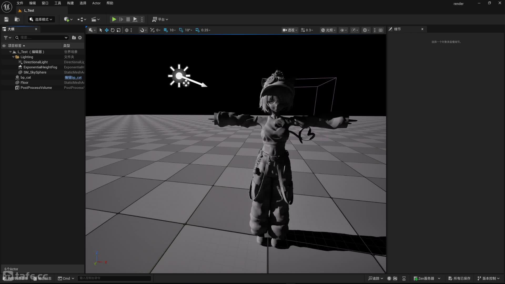Toggle rotation snapping icon
Screen dimensions: 505x284
point(181,30)
